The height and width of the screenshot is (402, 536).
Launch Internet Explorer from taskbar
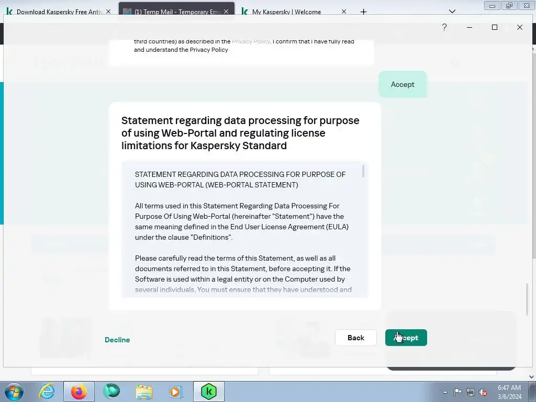point(47,392)
